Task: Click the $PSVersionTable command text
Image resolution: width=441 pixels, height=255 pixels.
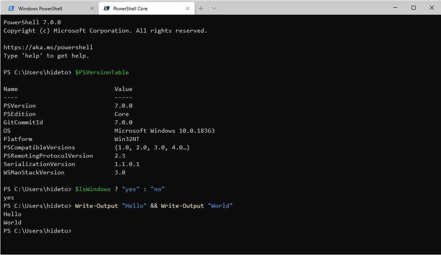Action: (102, 72)
